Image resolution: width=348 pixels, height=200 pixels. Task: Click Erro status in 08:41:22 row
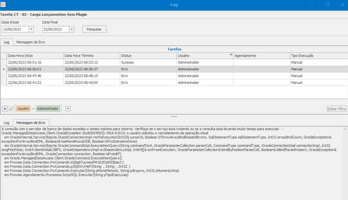pyautogui.click(x=148, y=83)
